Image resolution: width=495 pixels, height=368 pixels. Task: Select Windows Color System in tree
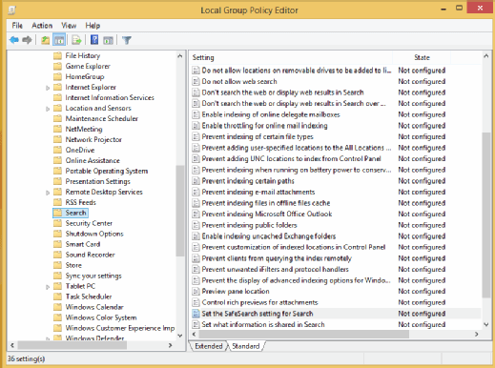(x=101, y=317)
